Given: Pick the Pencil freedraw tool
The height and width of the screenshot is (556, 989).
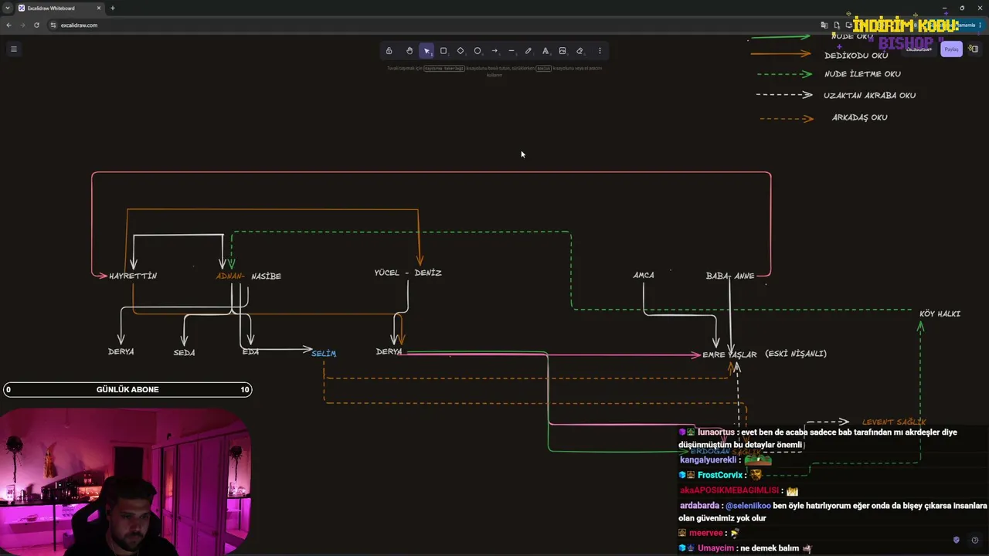Looking at the screenshot, I should [528, 51].
